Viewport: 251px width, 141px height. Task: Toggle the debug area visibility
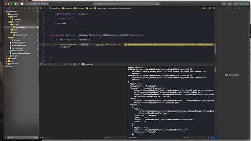click(x=242, y=4)
